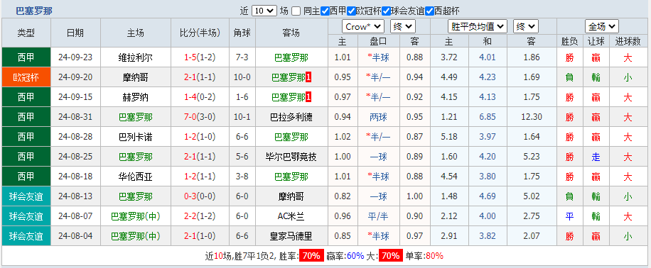Uncheck the 西超杯 filter checkbox
Viewport: 651px width, 268px height.
click(429, 11)
